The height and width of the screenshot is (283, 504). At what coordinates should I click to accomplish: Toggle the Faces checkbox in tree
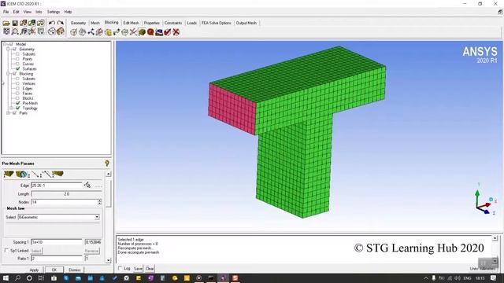[18, 94]
